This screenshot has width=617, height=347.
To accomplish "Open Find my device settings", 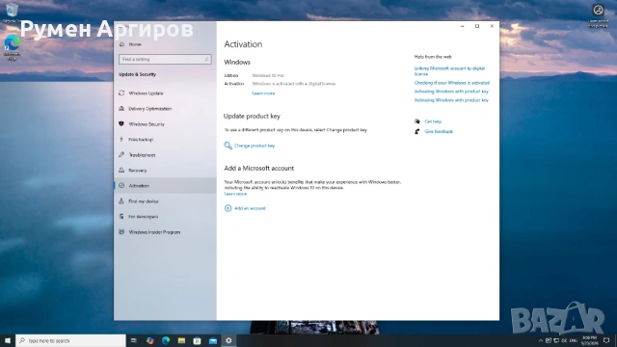I will (x=165, y=201).
